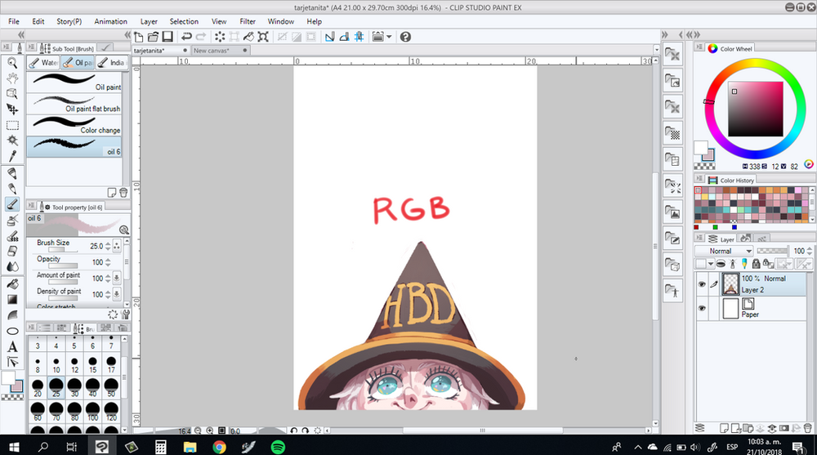Image resolution: width=817 pixels, height=455 pixels.
Task: Select the Fill bucket tool
Action: (x=12, y=284)
